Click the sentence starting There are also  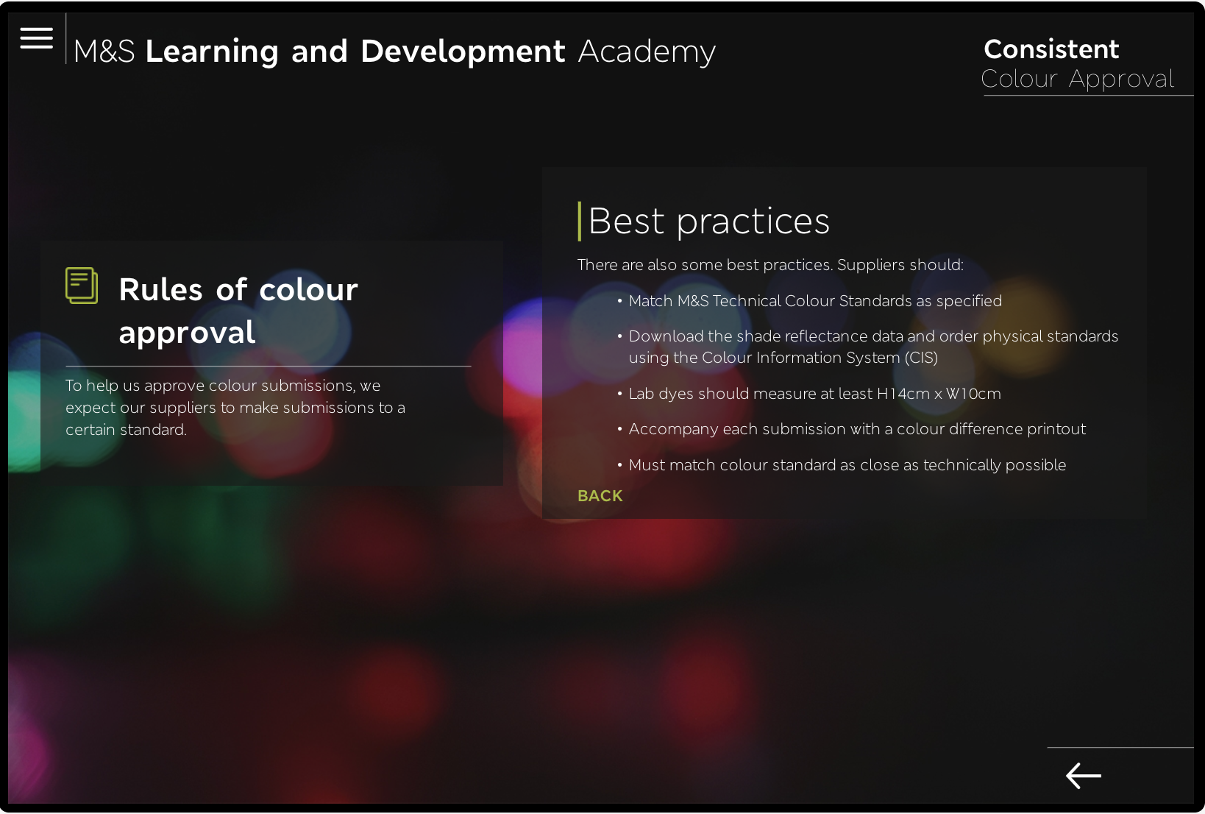click(x=769, y=265)
